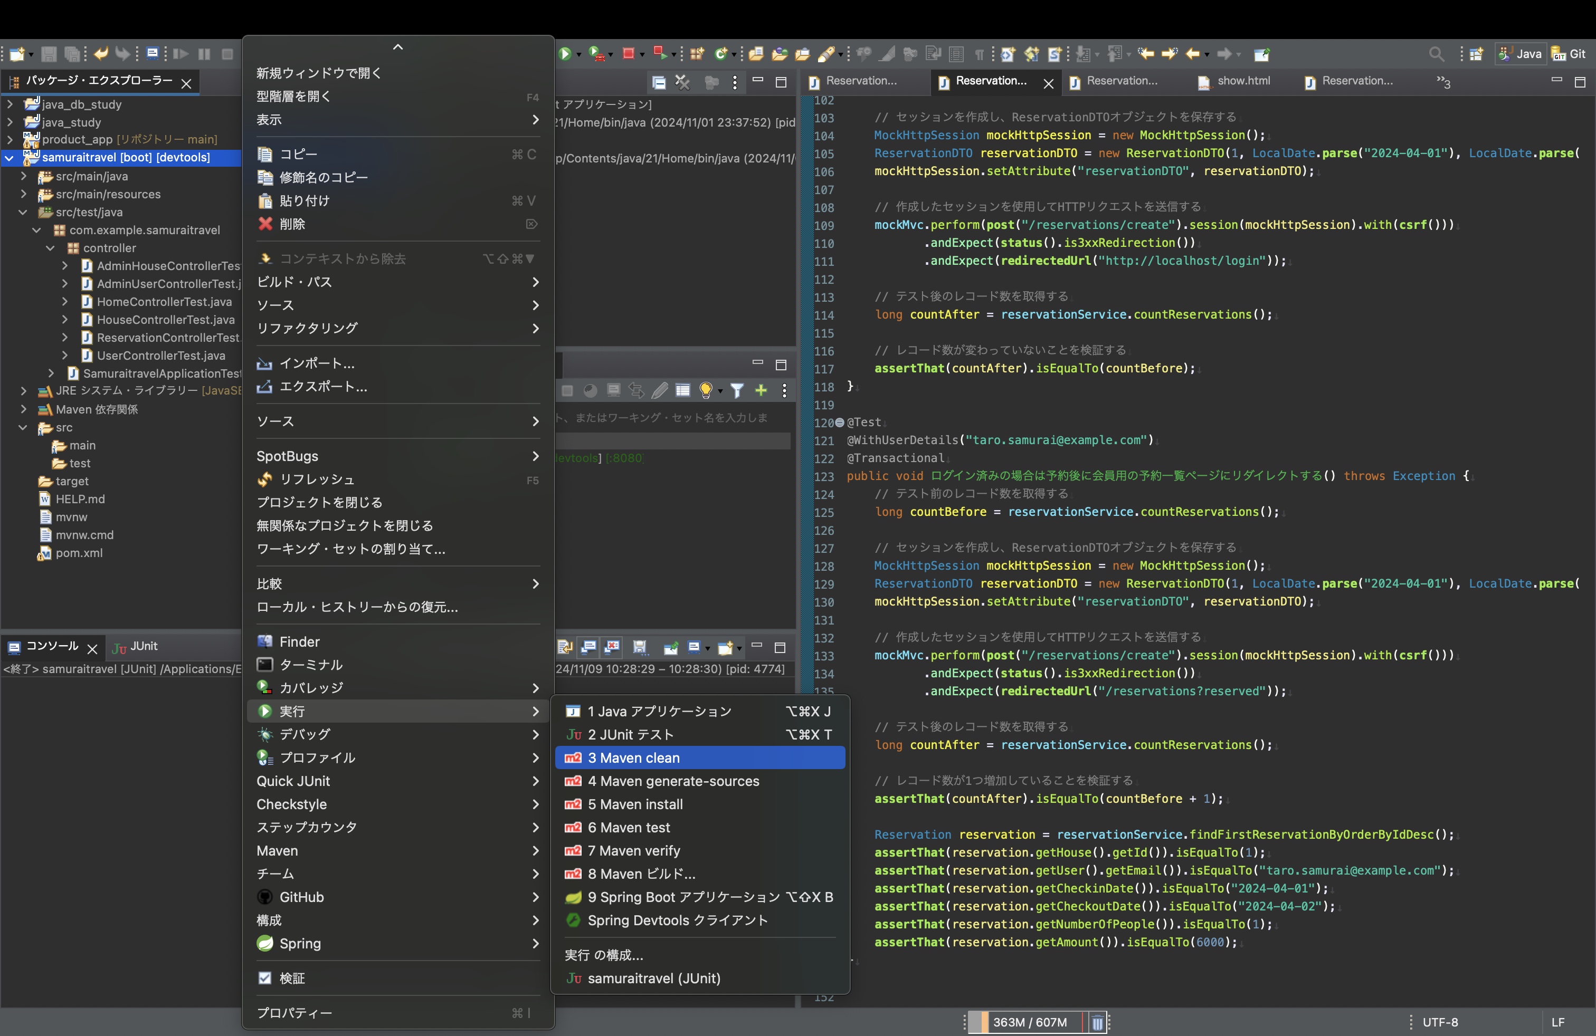This screenshot has width=1596, height=1036.
Task: Click the green Run toolbar icon
Action: [x=565, y=54]
